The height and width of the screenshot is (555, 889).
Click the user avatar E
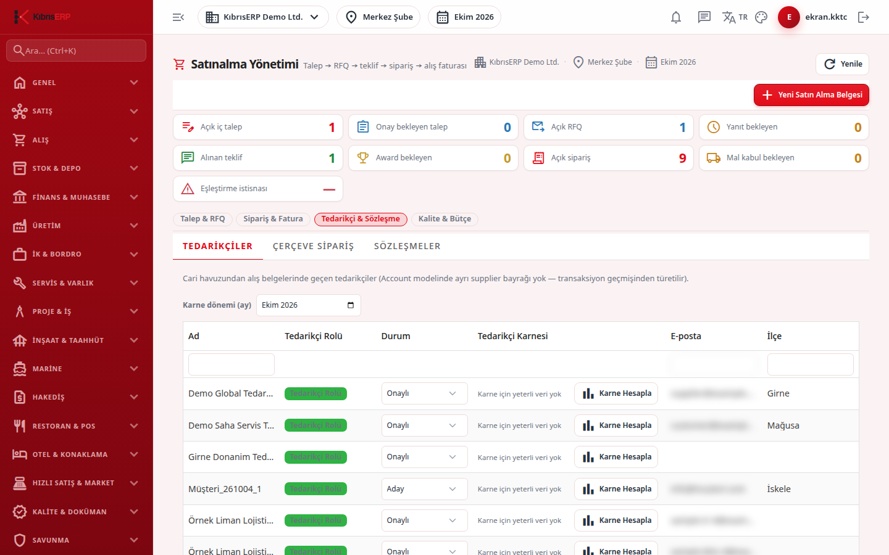[789, 17]
